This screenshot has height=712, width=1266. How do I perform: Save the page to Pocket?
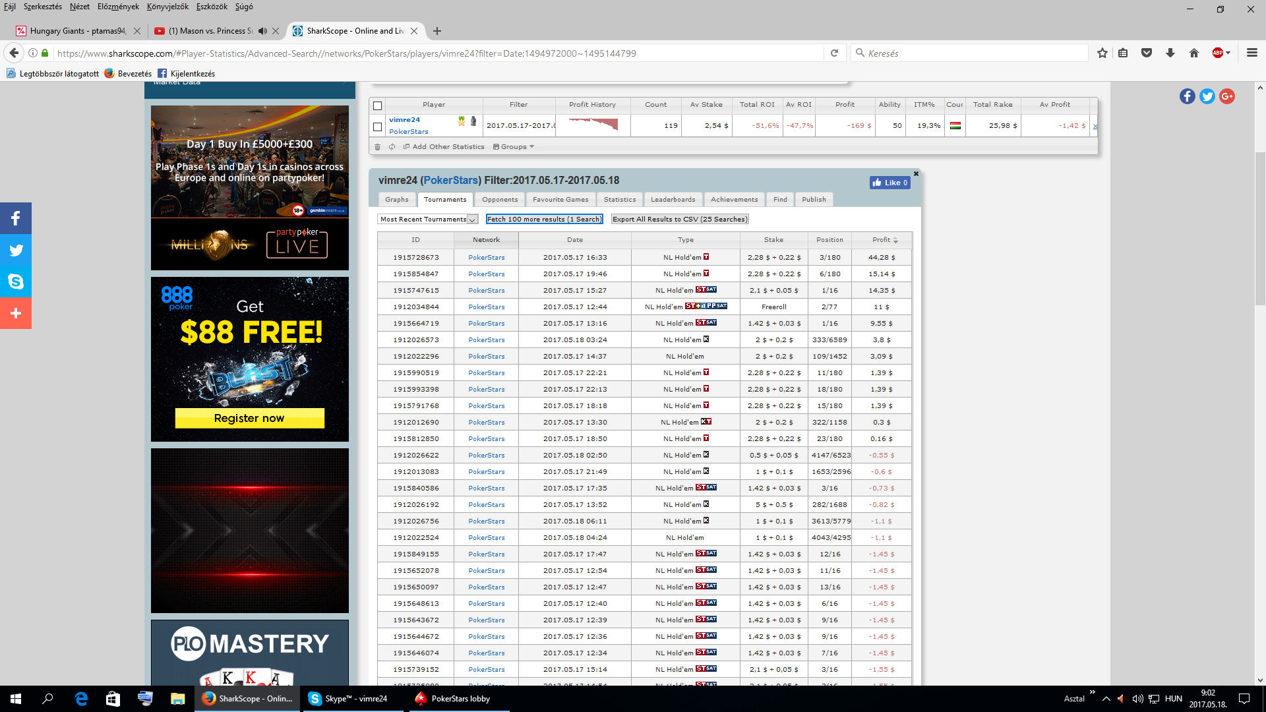1147,53
